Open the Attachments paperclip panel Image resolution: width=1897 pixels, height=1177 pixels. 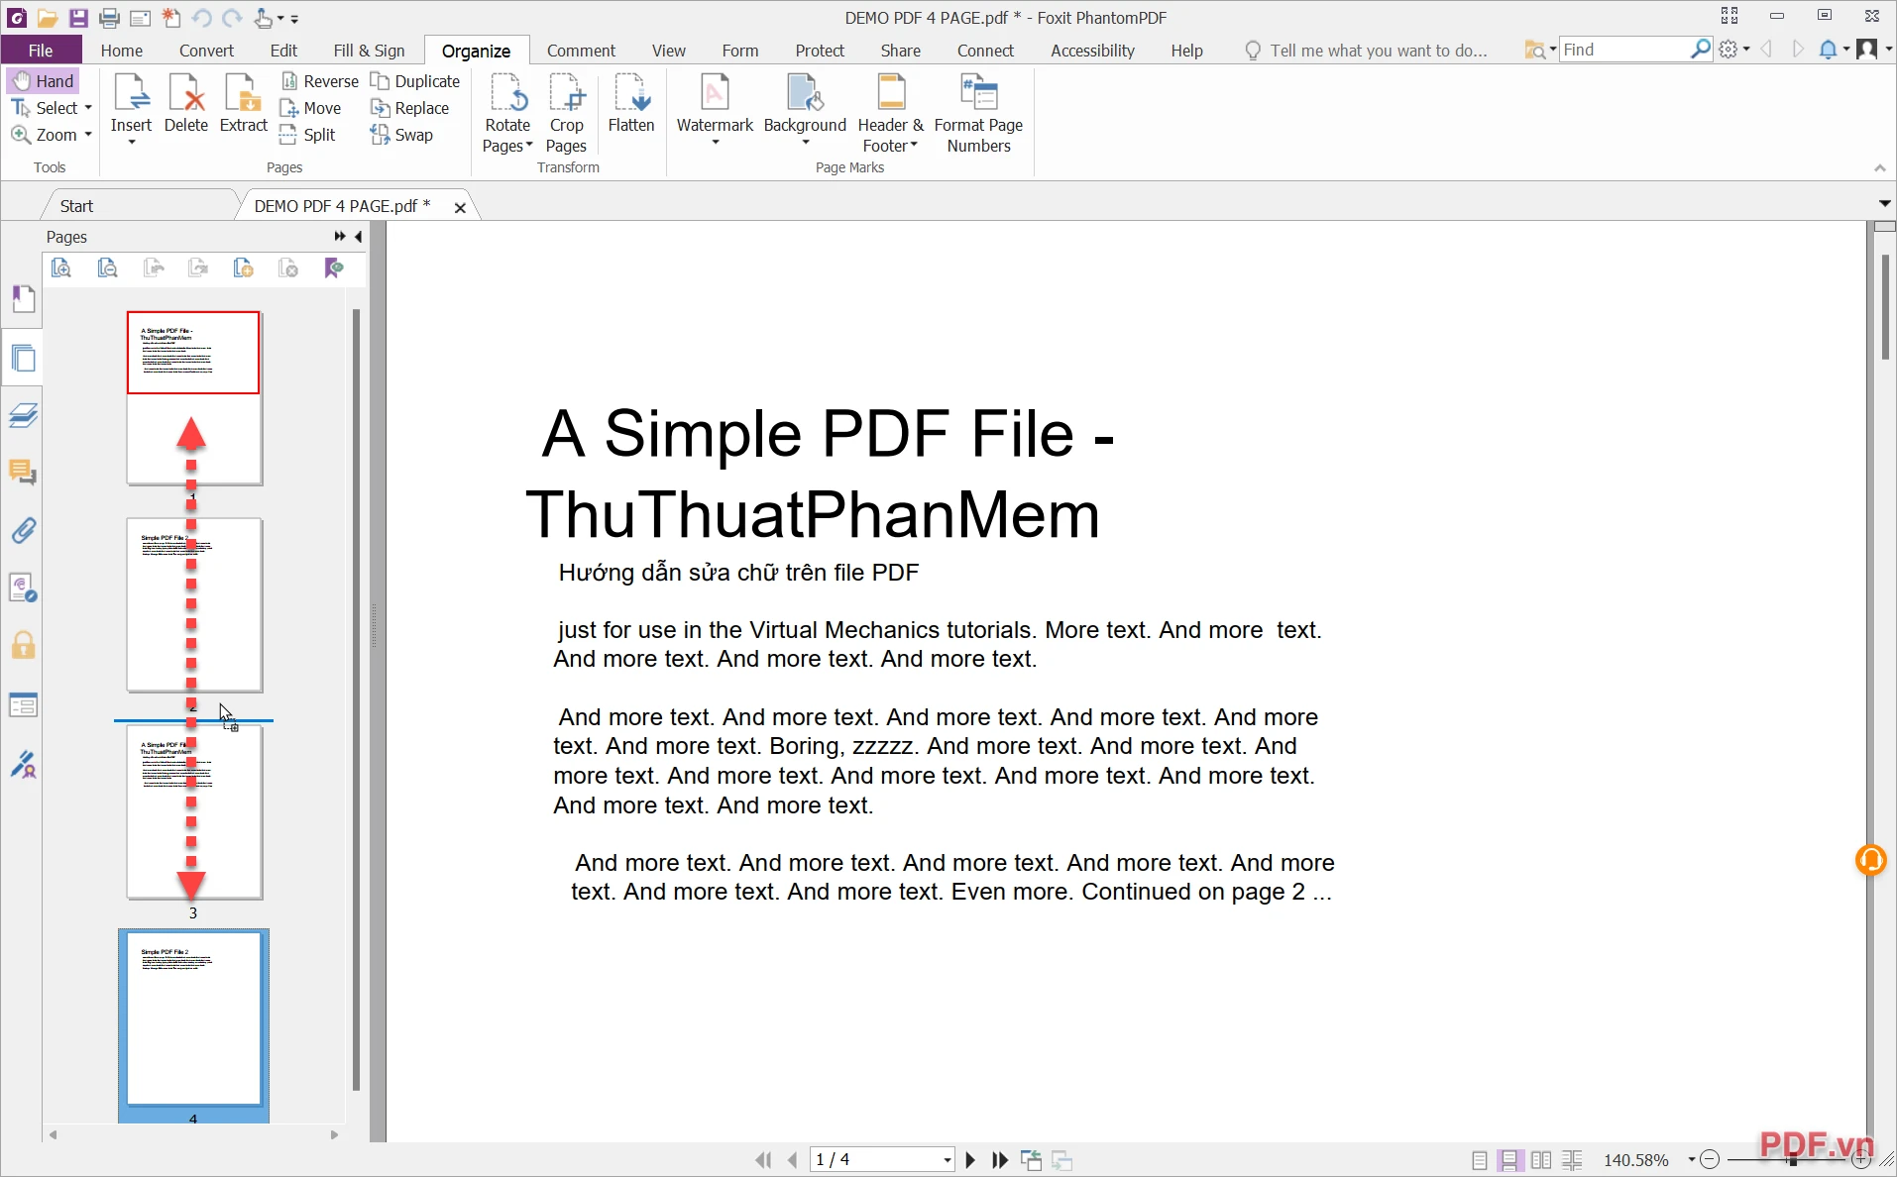point(23,531)
